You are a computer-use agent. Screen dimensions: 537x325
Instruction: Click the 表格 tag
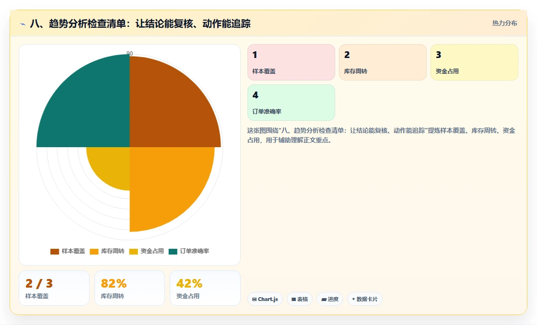tap(300, 299)
